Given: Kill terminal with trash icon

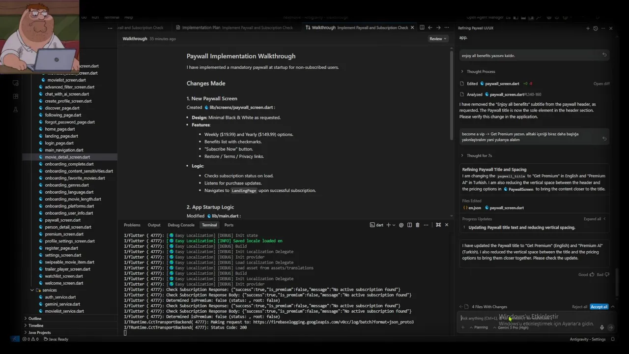Looking at the screenshot, I should click(418, 225).
